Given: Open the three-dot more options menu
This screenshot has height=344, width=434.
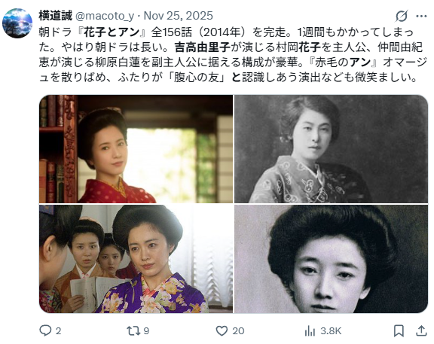Looking at the screenshot, I should pos(421,17).
